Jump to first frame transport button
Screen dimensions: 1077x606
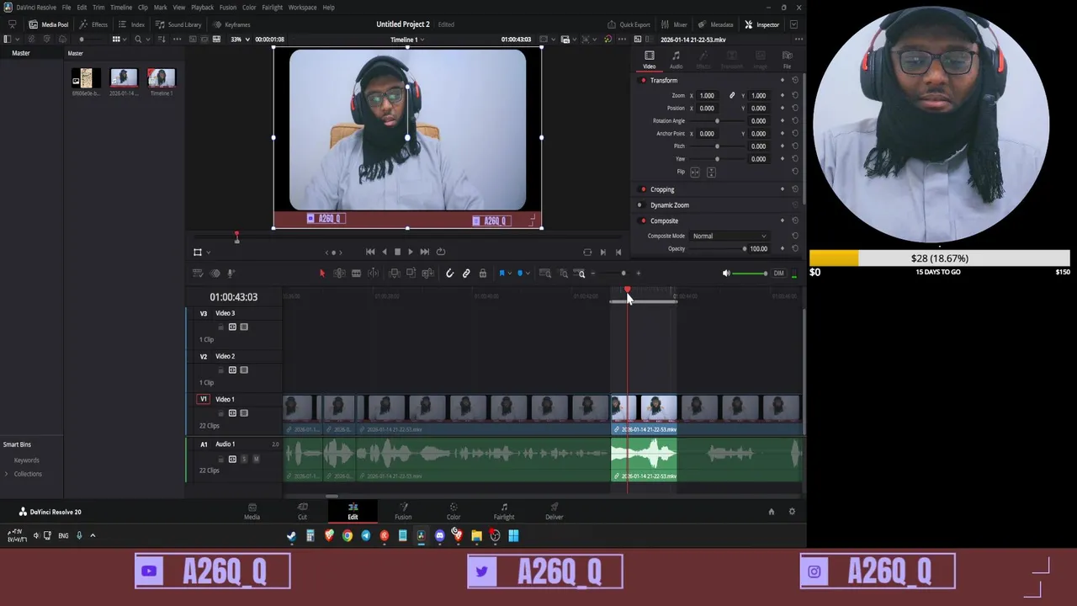370,252
